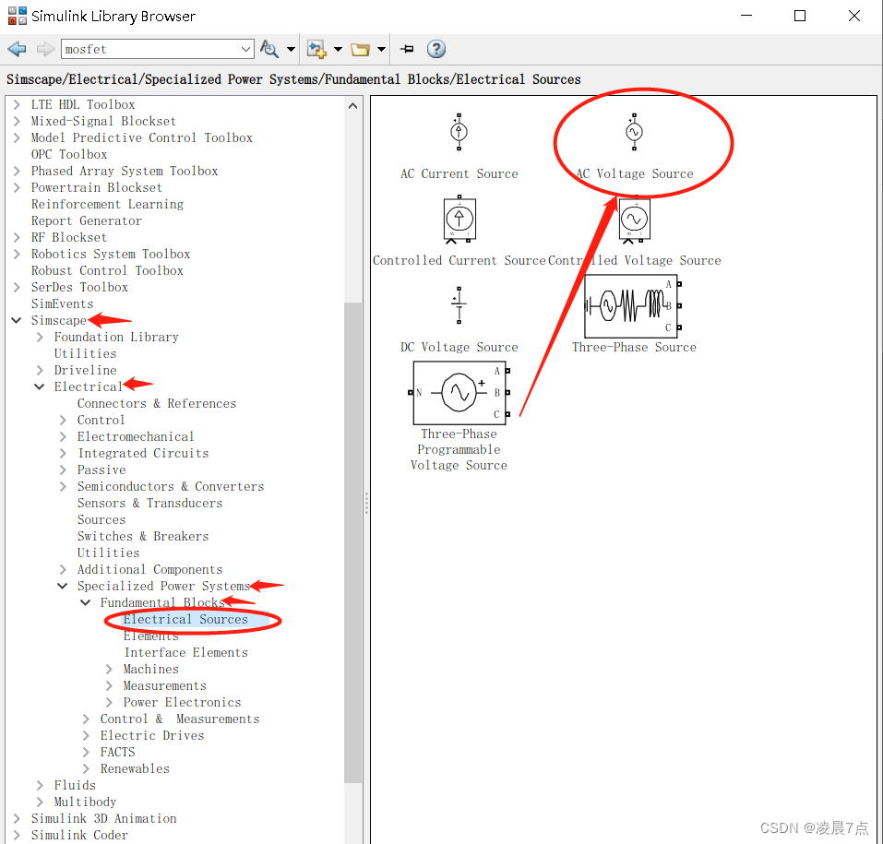This screenshot has width=883, height=844.
Task: Select OPC Toolbox in tree
Action: coord(68,154)
